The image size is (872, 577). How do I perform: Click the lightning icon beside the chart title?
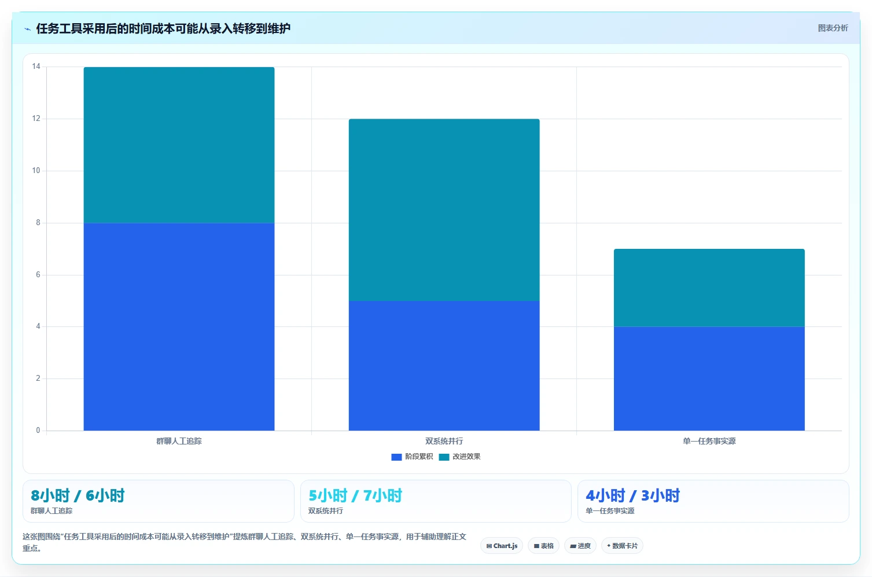click(27, 29)
